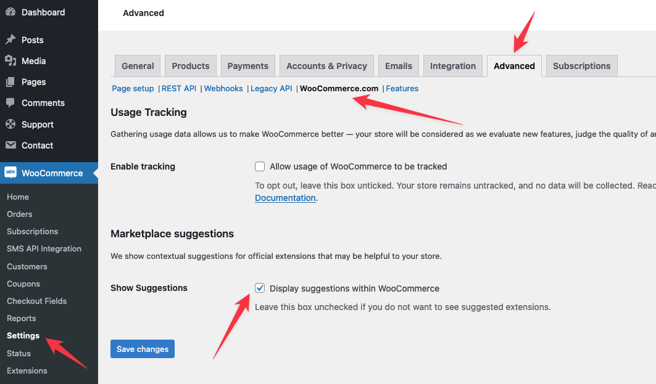Image resolution: width=656 pixels, height=384 pixels.
Task: Enable the usage tracking checkbox
Action: click(260, 166)
